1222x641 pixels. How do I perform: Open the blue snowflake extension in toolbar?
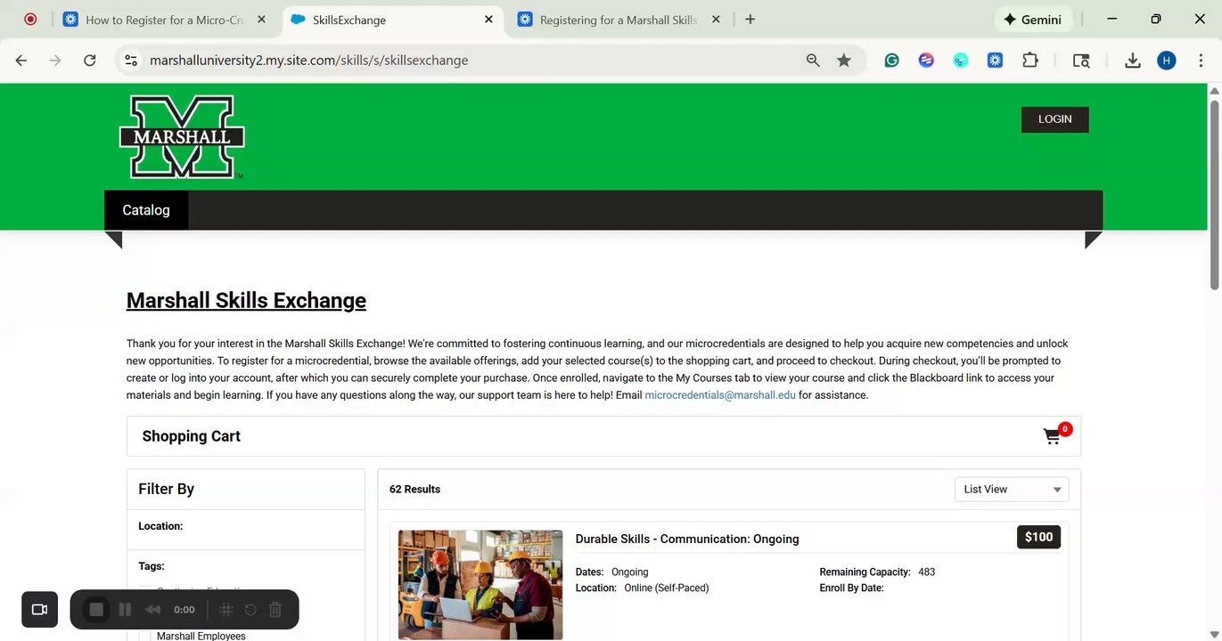996,61
